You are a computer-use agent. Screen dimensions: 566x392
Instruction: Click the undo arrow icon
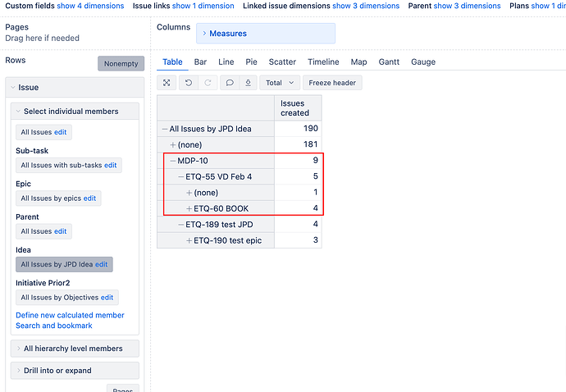click(189, 83)
